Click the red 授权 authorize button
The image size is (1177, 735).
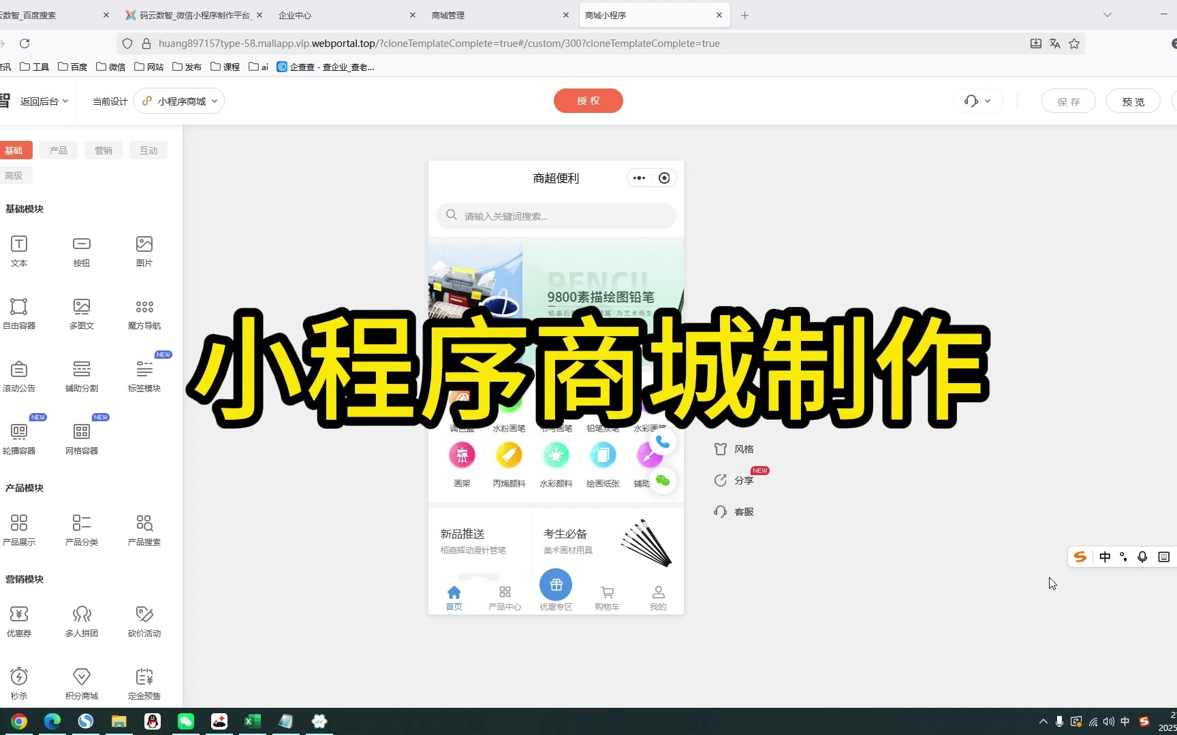tap(588, 101)
